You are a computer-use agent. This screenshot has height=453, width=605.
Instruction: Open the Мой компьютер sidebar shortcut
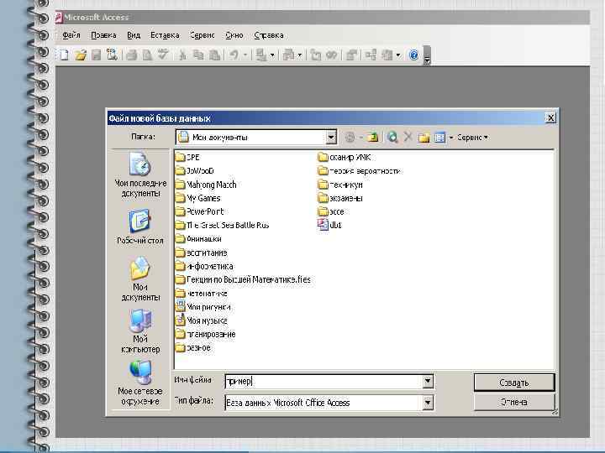pos(140,331)
